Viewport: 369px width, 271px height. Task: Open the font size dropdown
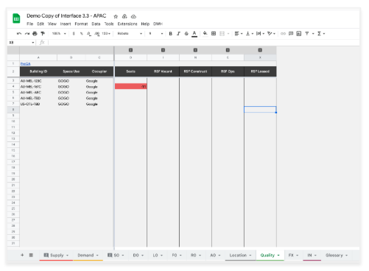click(x=155, y=34)
